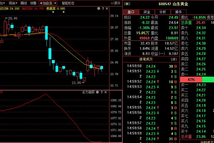Close the 主力追踪 indicator panel
Screen dimensions: 214x143
coord(106,92)
